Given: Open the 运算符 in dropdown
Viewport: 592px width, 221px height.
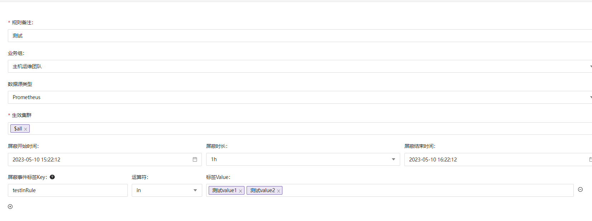Looking at the screenshot, I should [x=167, y=190].
